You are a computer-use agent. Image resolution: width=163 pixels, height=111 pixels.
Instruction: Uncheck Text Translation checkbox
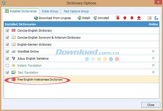[x=7, y=72]
